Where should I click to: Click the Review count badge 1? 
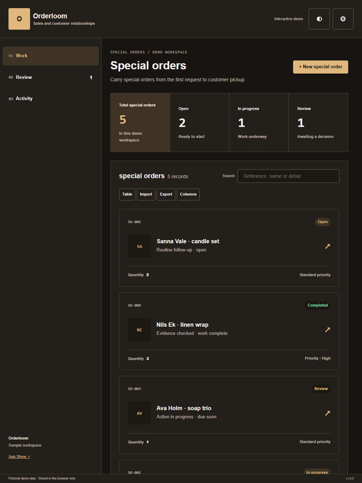91,78
